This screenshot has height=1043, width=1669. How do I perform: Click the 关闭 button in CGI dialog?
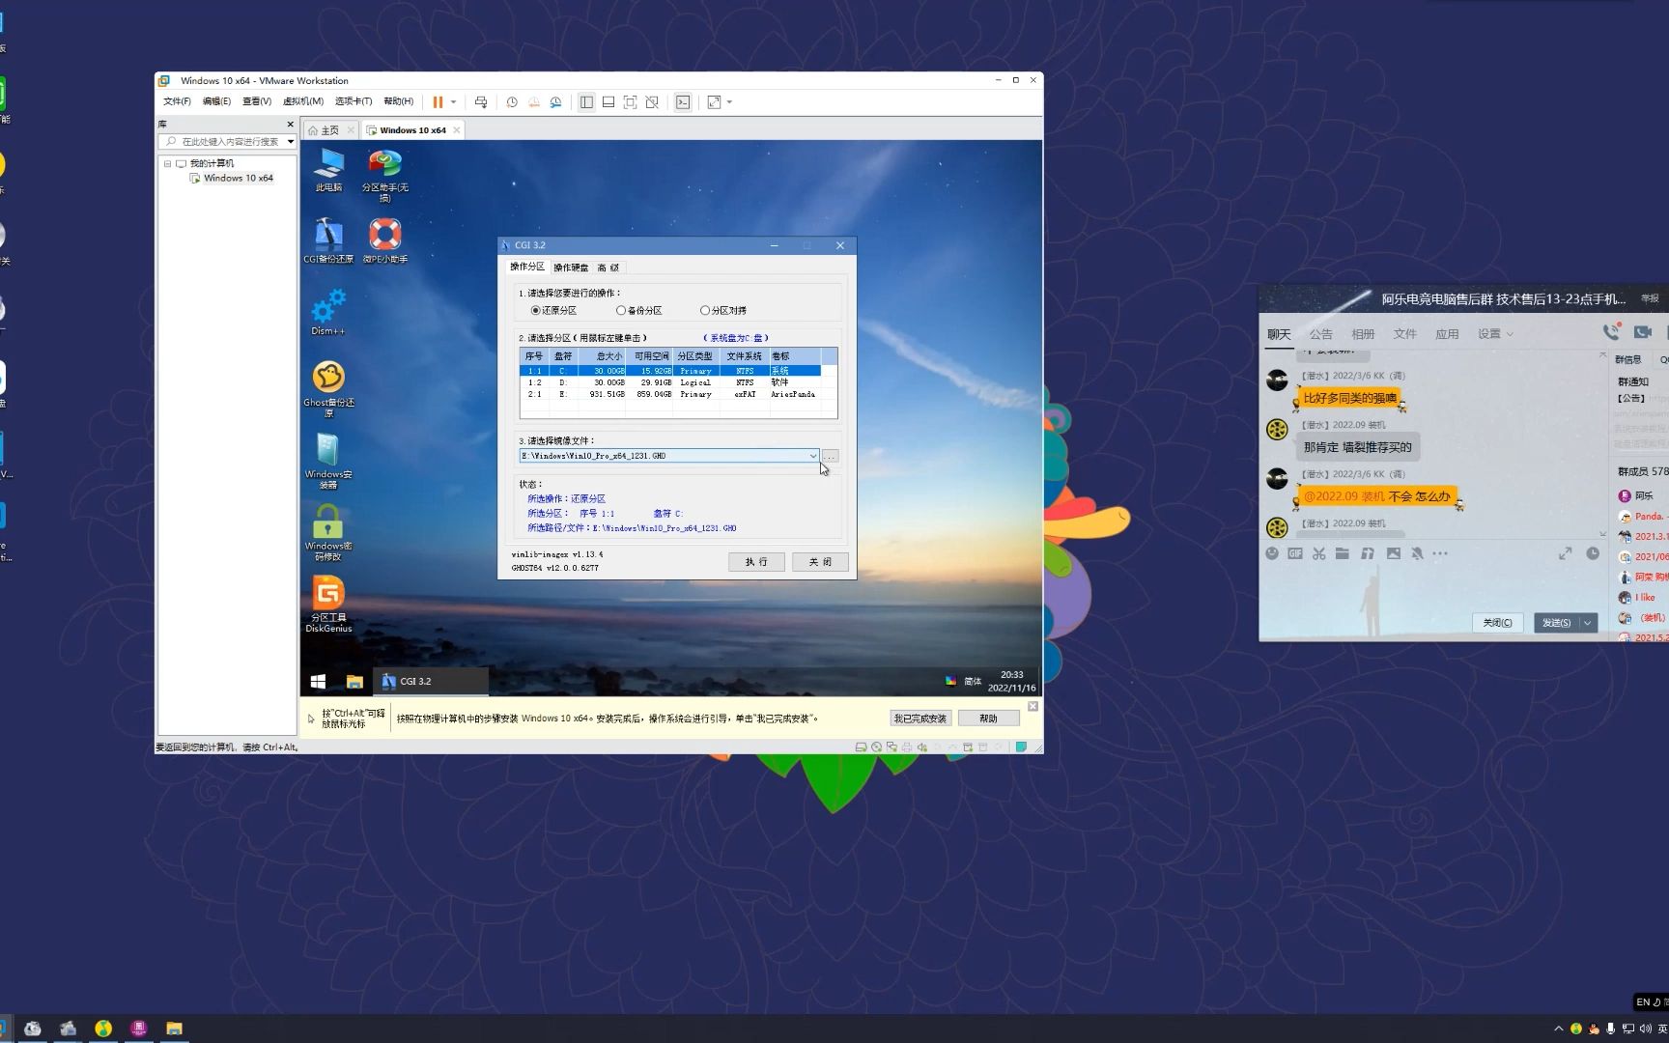pyautogui.click(x=820, y=562)
